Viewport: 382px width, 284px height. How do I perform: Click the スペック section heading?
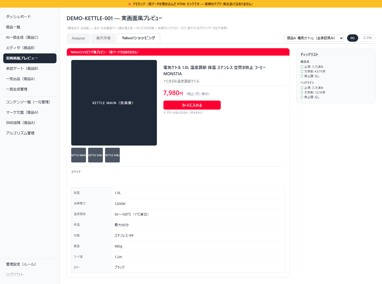(x=76, y=172)
